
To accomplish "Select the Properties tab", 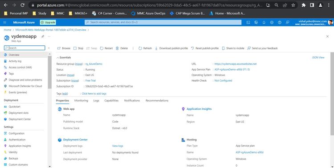I will point(62,100).
